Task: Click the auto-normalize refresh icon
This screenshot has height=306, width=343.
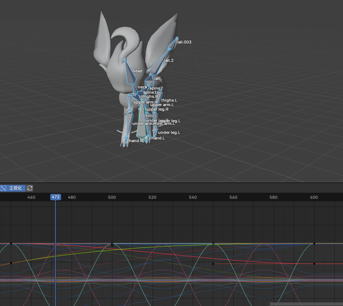Action: point(30,188)
